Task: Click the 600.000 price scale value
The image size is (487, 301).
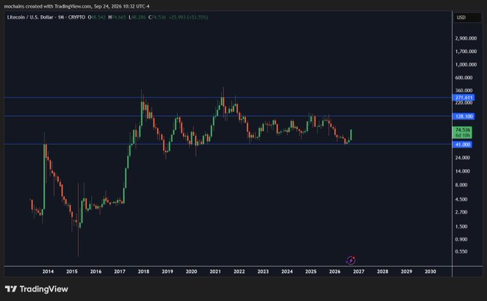Action: 464,77
